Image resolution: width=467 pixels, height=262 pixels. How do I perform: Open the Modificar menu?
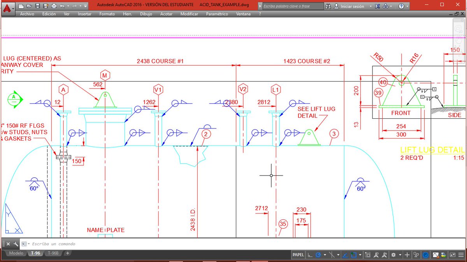[189, 14]
